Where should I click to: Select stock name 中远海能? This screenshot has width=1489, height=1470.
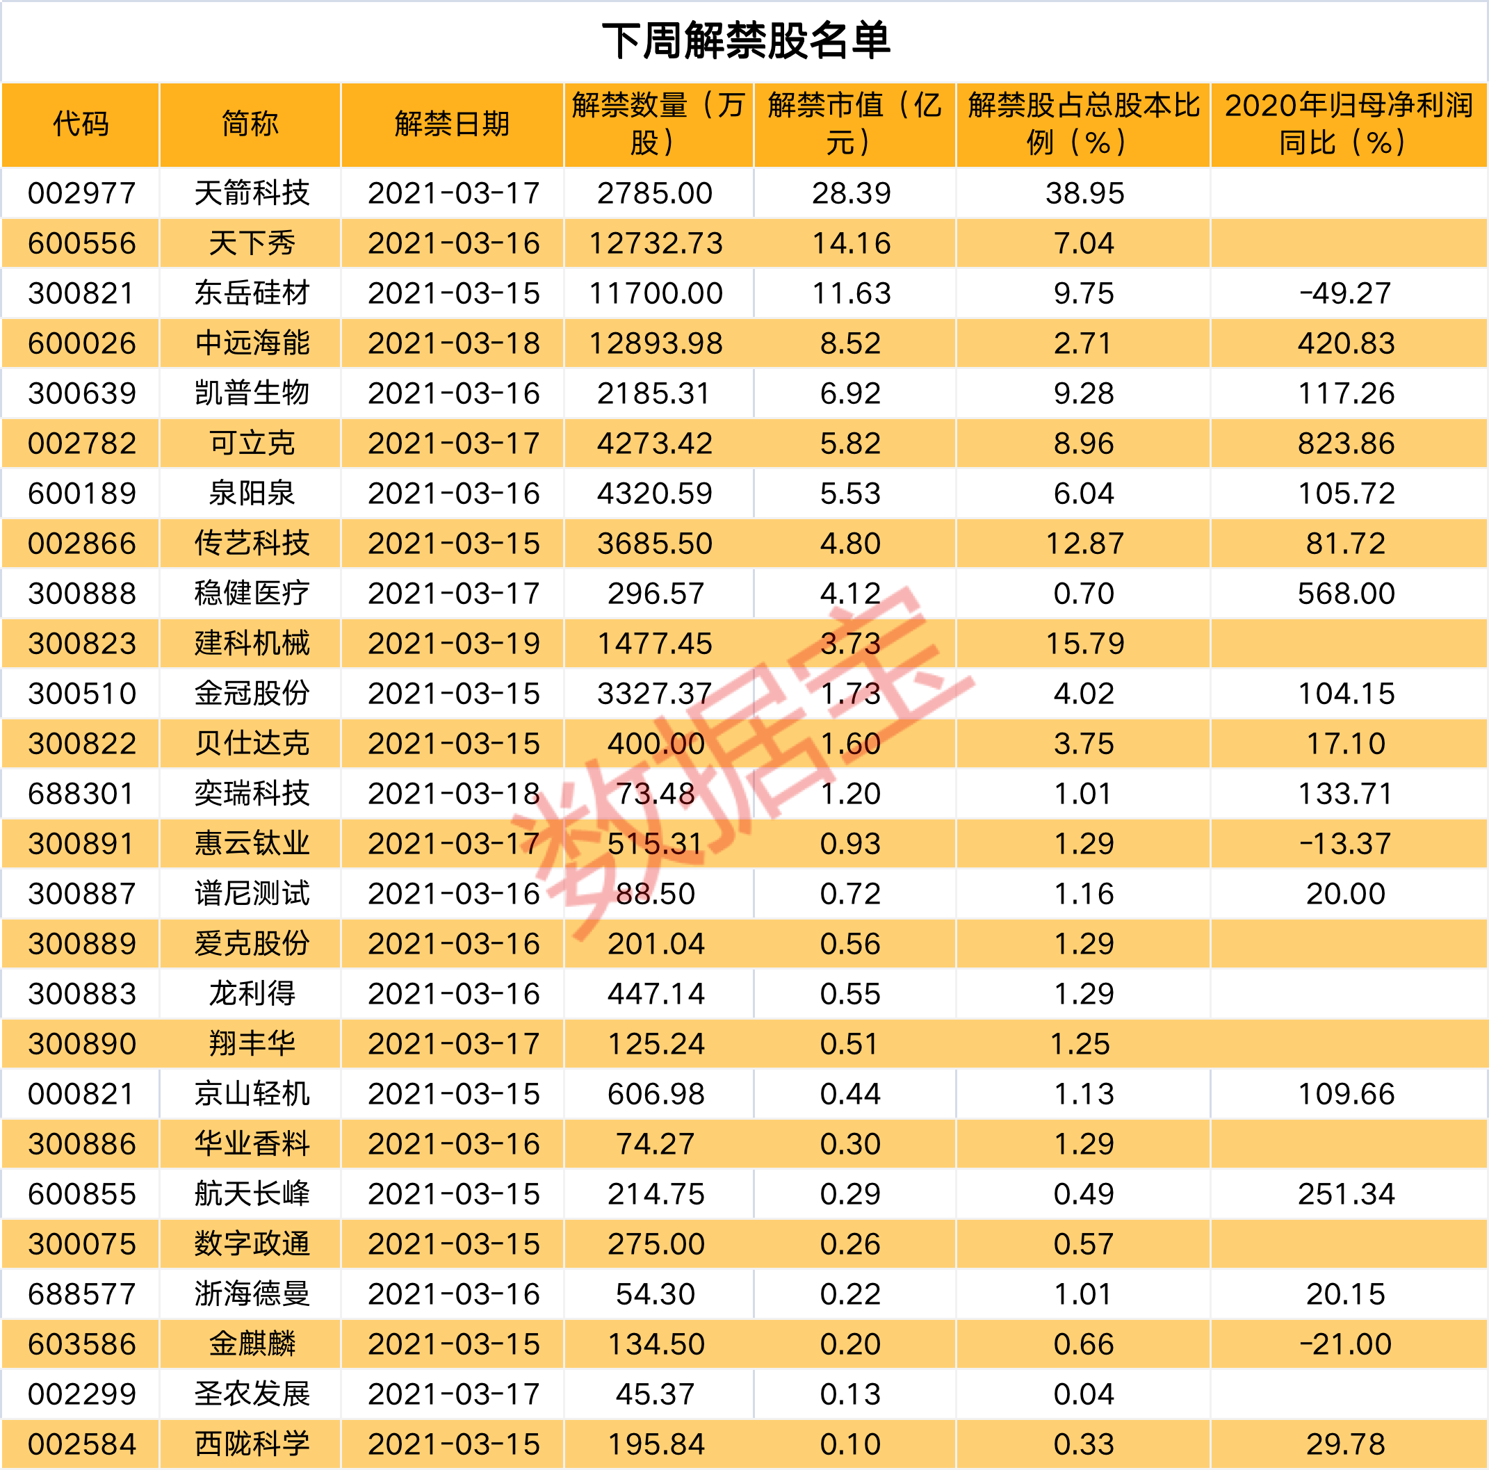pyautogui.click(x=251, y=343)
